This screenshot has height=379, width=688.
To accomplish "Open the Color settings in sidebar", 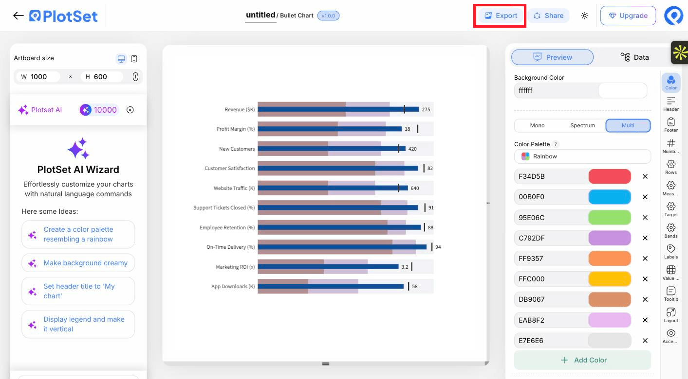I will pos(671,83).
